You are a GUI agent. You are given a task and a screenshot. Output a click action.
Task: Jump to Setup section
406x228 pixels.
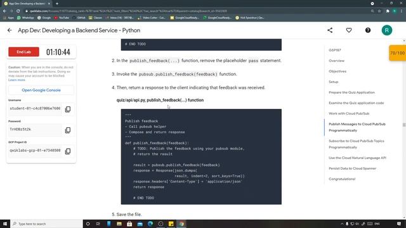[x=334, y=82]
